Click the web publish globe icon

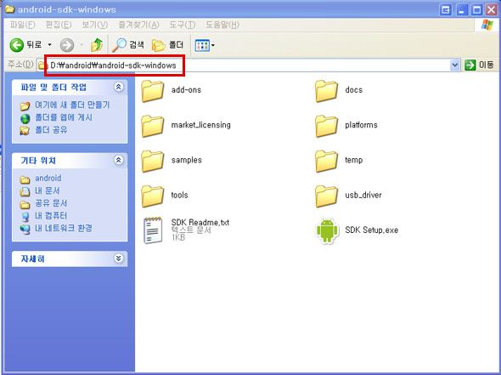point(25,118)
